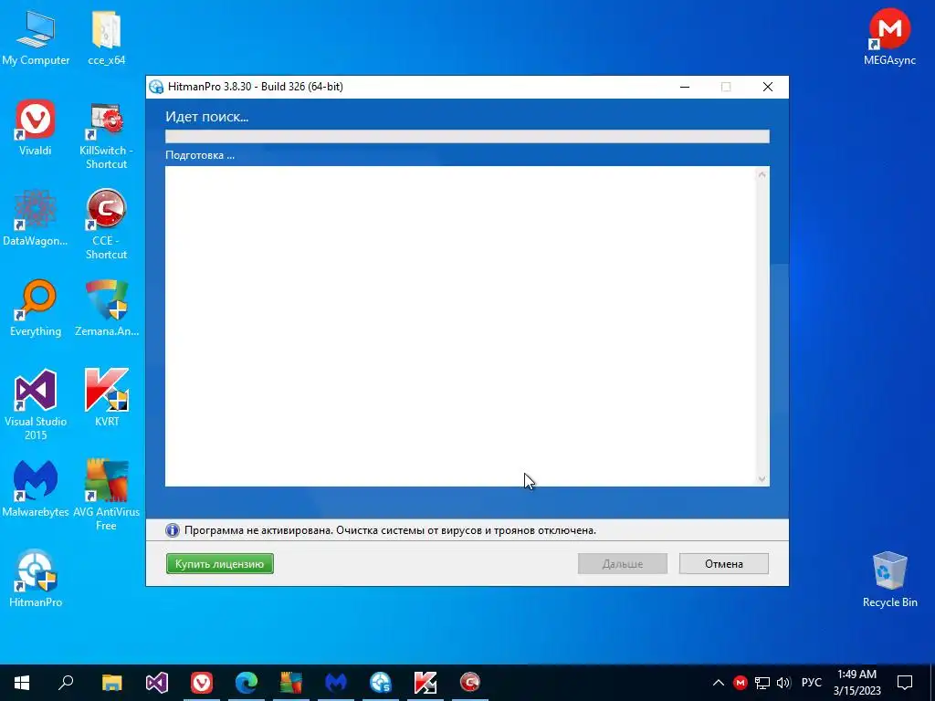This screenshot has height=701, width=935.
Task: Minimize the HitmanPro window
Action: 685,87
